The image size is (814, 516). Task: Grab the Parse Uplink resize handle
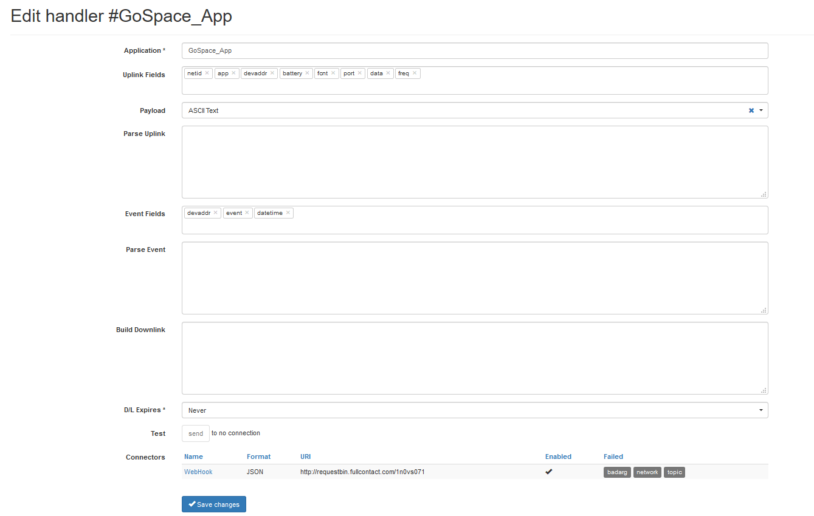click(x=764, y=194)
